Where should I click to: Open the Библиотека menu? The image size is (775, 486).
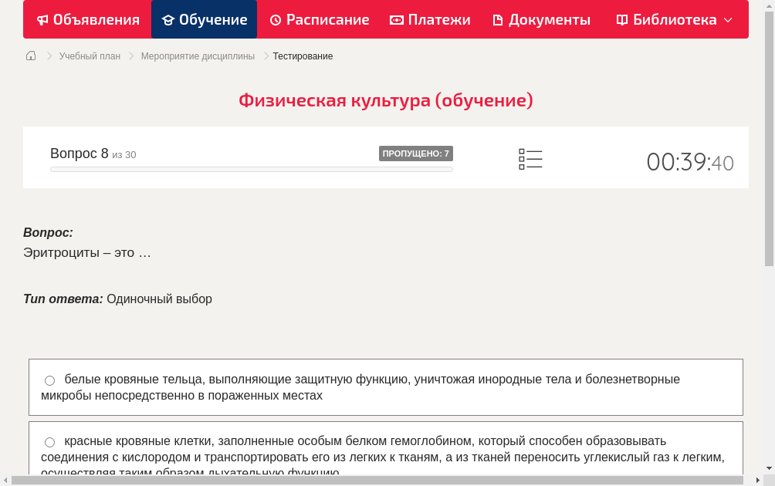click(x=674, y=19)
